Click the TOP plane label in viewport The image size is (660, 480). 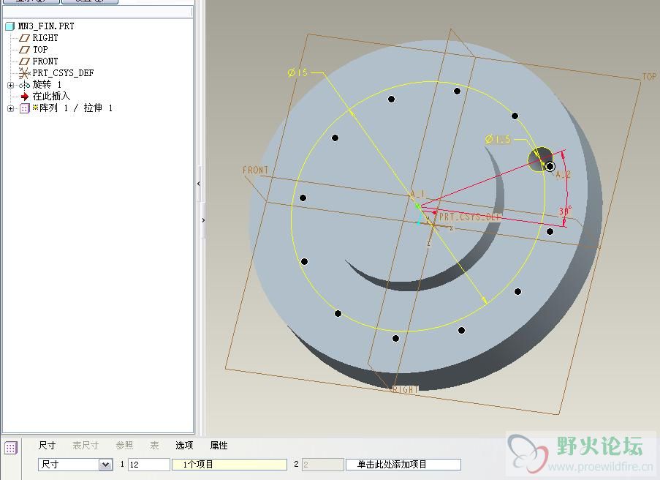click(x=648, y=77)
